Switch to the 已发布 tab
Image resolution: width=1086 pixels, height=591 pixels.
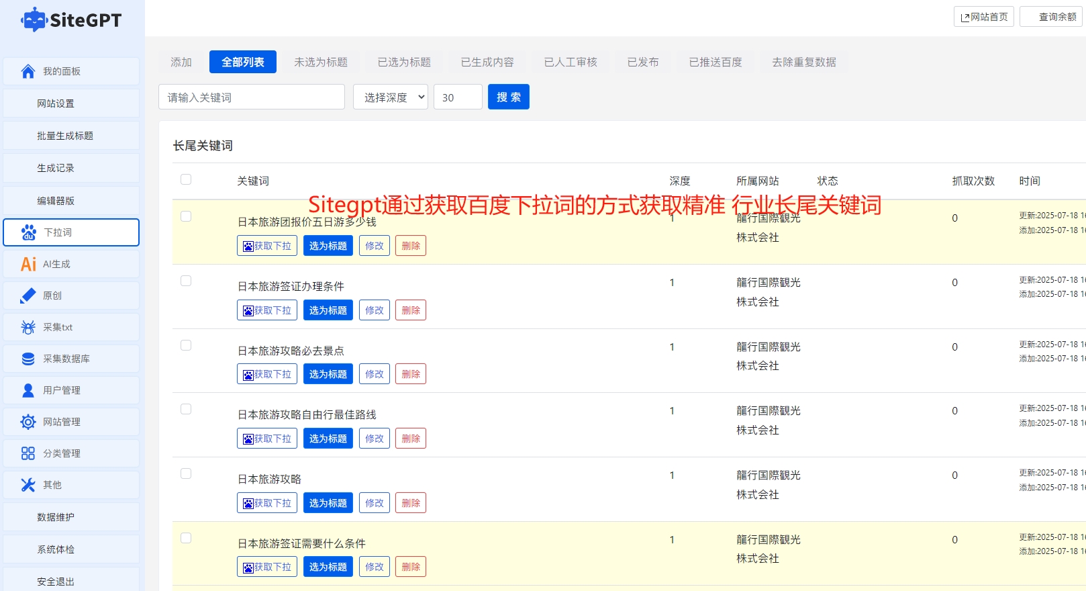pyautogui.click(x=643, y=62)
